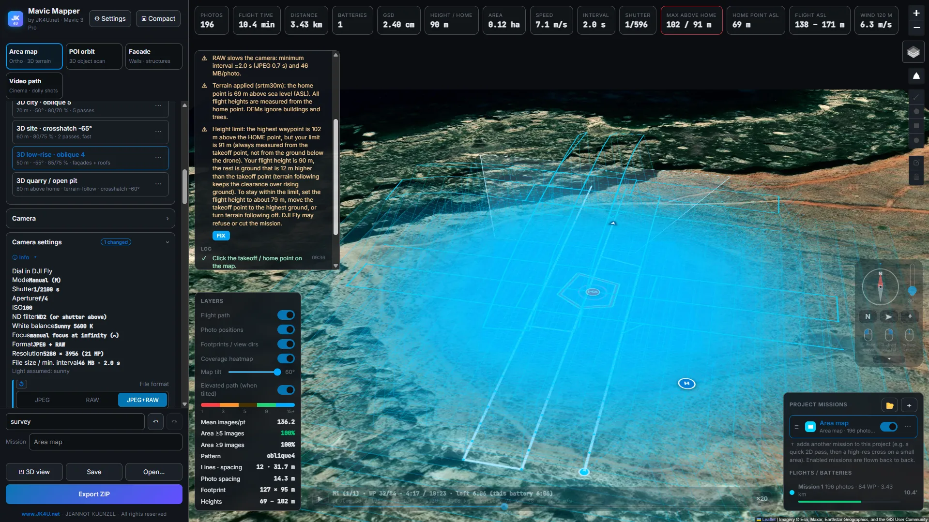This screenshot has width=929, height=522.
Task: Select the draw polygon tool
Action: [916, 111]
